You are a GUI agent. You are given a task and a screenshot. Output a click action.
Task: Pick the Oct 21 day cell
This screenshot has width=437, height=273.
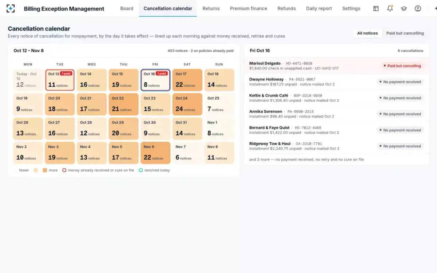(x=92, y=104)
